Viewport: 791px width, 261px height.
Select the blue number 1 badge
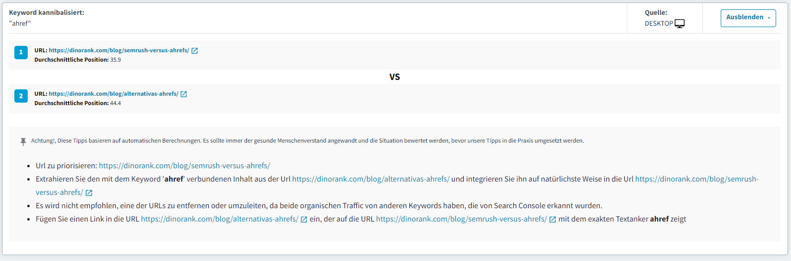(x=21, y=52)
